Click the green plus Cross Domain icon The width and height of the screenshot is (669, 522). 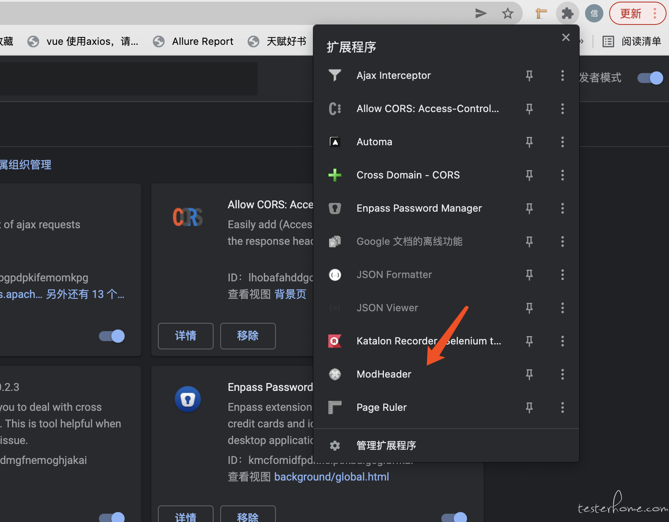[x=335, y=175]
